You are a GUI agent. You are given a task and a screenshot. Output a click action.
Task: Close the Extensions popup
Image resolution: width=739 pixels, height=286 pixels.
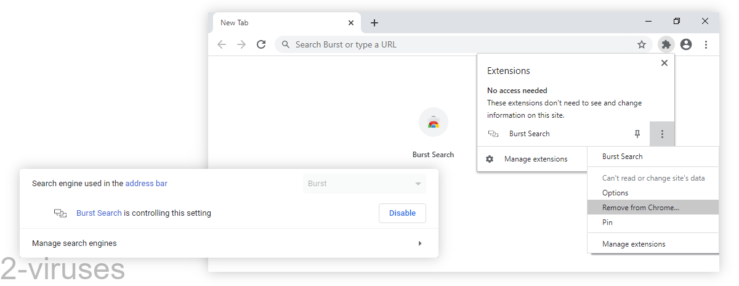664,63
